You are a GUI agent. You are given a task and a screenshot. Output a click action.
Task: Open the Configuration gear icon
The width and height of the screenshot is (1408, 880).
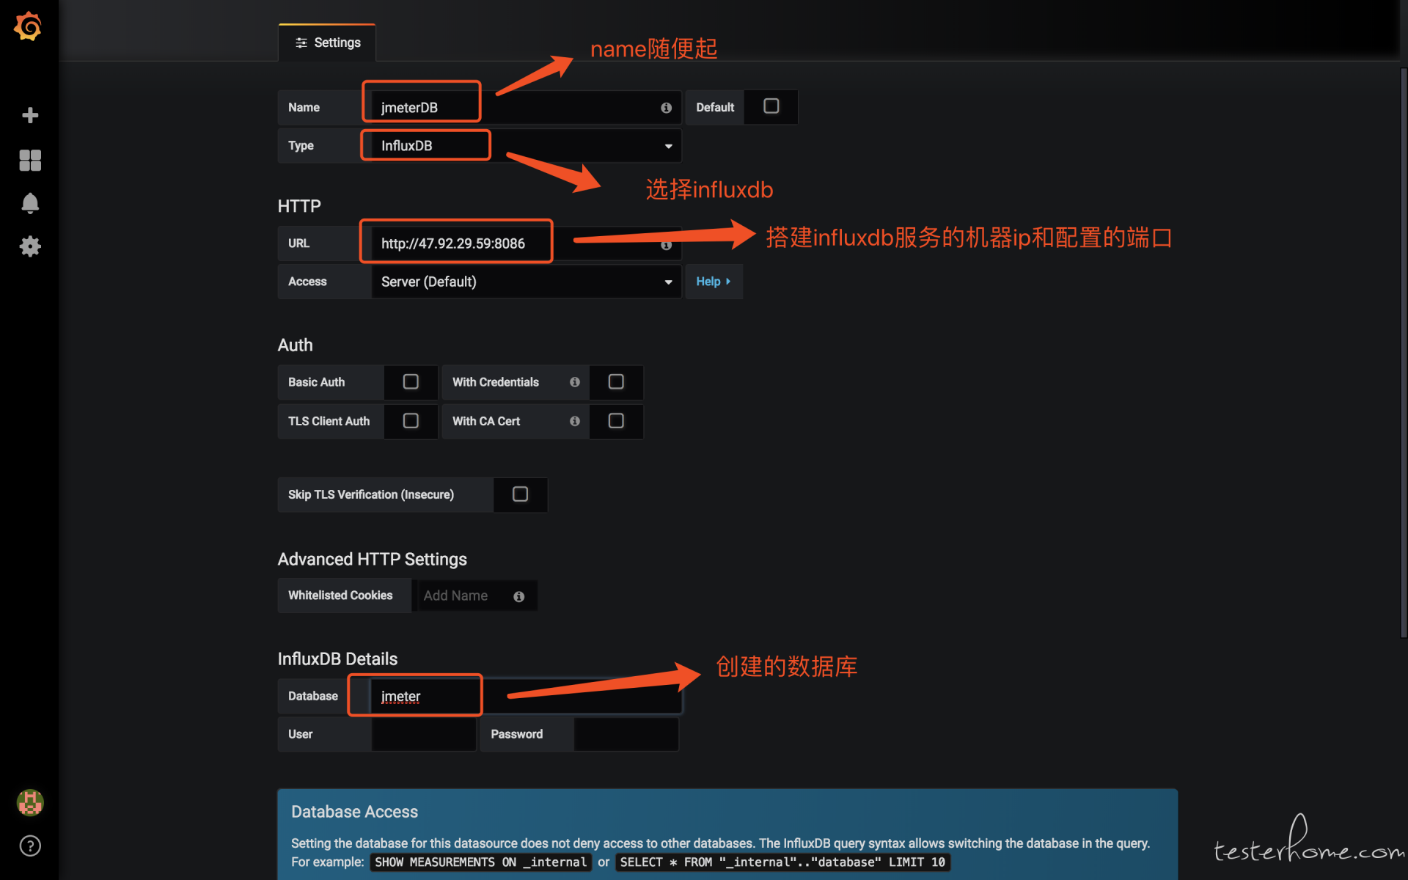[30, 246]
